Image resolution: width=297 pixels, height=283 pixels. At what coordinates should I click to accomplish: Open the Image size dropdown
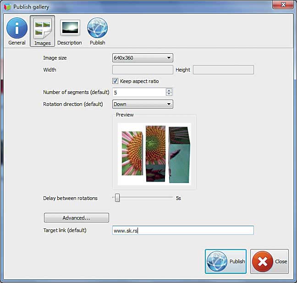coord(143,58)
